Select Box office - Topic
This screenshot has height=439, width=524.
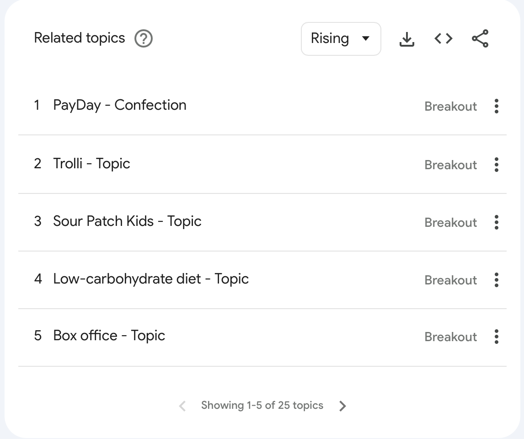pos(109,336)
